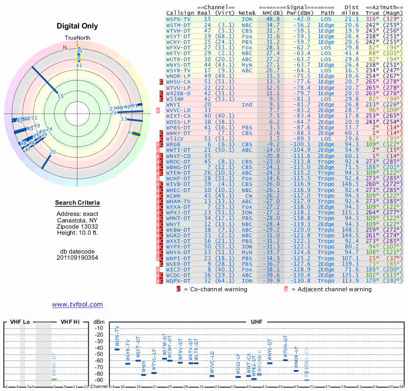Click the WRGB callsign row entry
Image resolution: width=408 pixels, height=391 pixels.
click(173, 145)
